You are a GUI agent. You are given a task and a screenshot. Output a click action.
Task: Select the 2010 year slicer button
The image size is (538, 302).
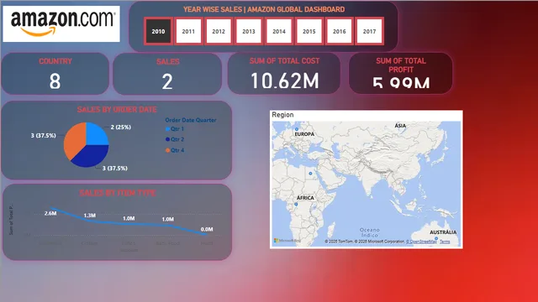(x=158, y=31)
